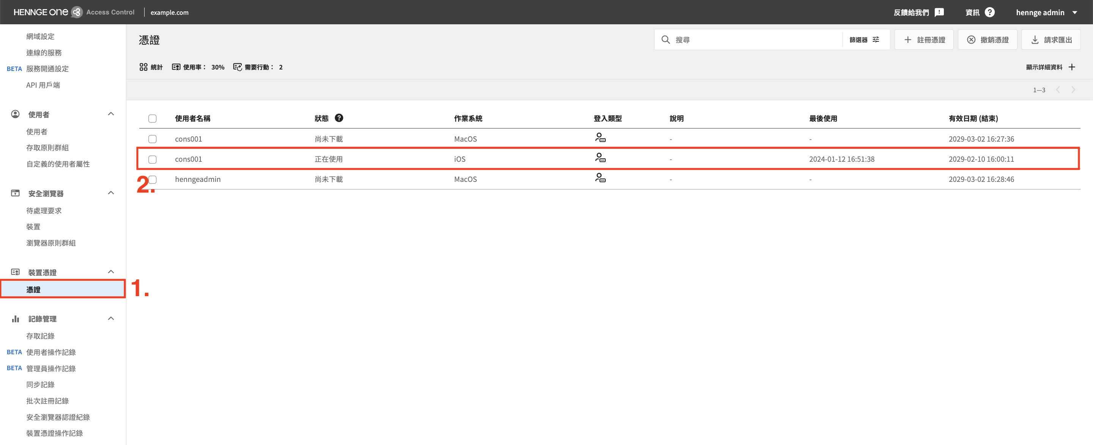Open the 篩選器 filter options

(x=864, y=39)
